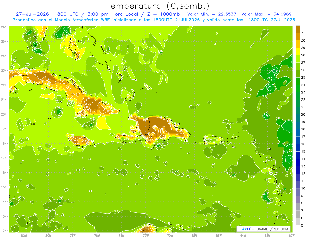Click the "31" contour label over Hispaniola

(159, 132)
